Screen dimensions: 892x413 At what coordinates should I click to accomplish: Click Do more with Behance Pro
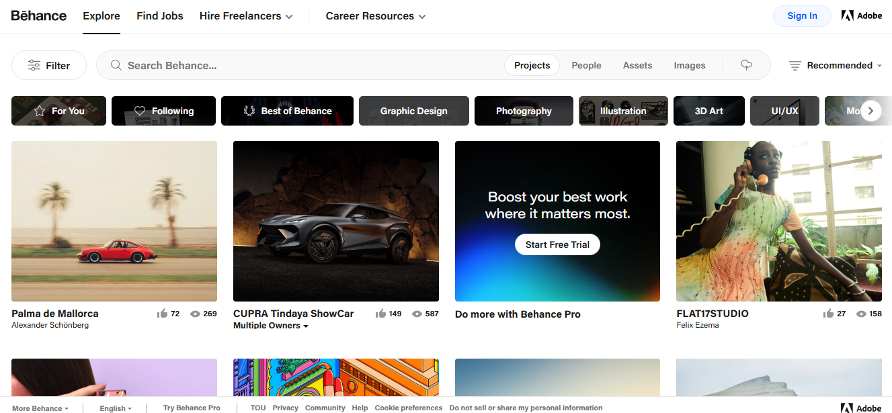pos(518,314)
